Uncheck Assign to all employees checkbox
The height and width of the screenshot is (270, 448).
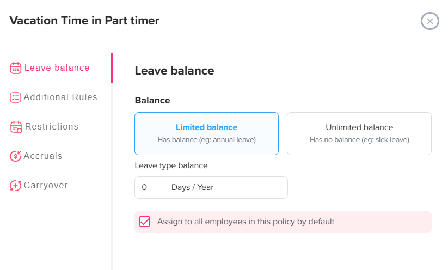pos(144,222)
